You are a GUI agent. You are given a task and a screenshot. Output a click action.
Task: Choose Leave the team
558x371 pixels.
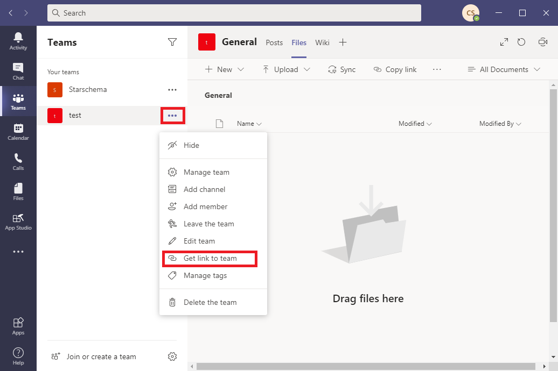(213, 224)
